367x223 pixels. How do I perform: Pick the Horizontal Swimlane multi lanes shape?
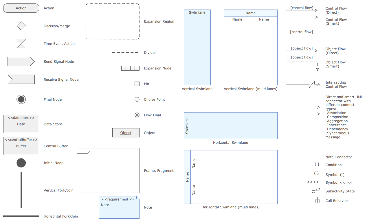[231, 177]
